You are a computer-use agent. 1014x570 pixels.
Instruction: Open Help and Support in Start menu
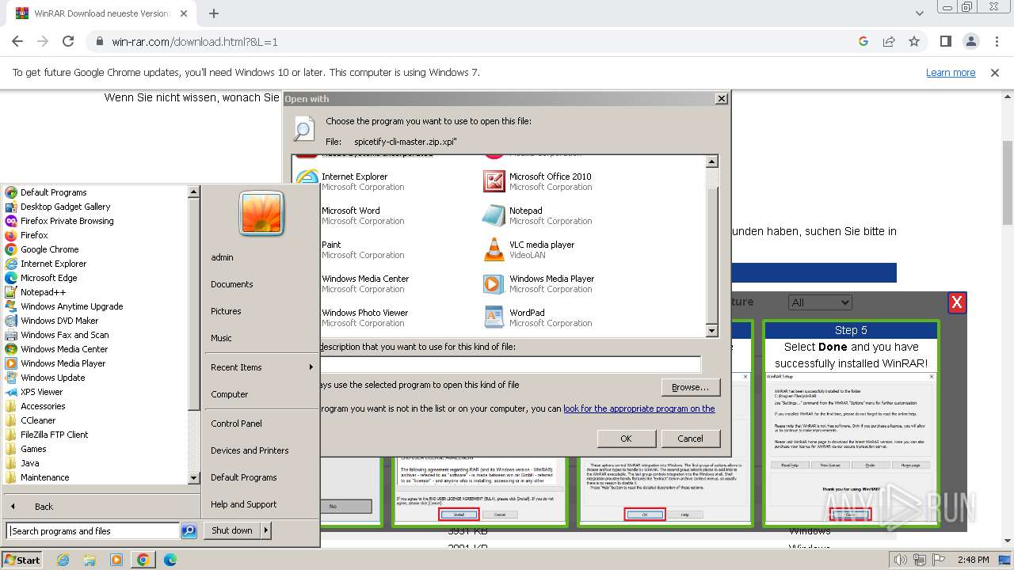pyautogui.click(x=243, y=504)
